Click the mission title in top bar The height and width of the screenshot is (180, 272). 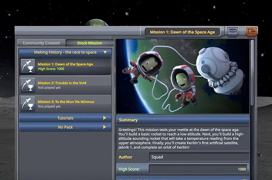(183, 32)
